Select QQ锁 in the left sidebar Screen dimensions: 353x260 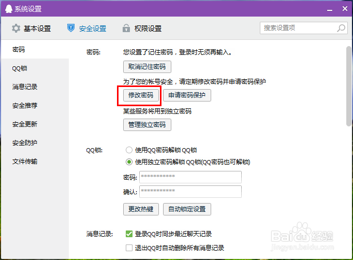click(35, 68)
